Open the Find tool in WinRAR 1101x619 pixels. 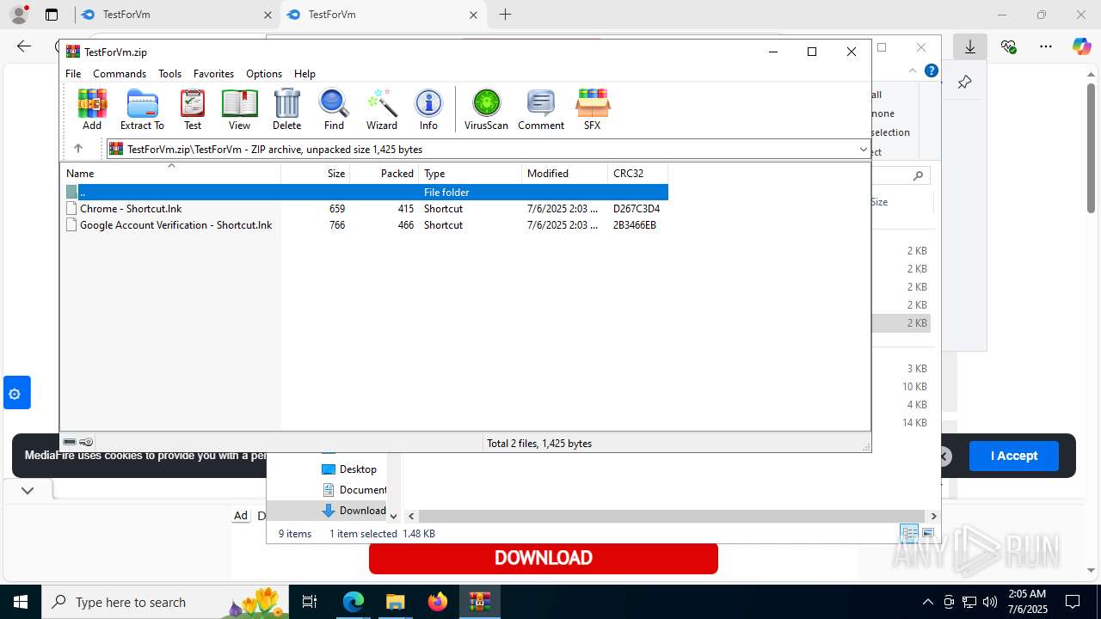334,109
